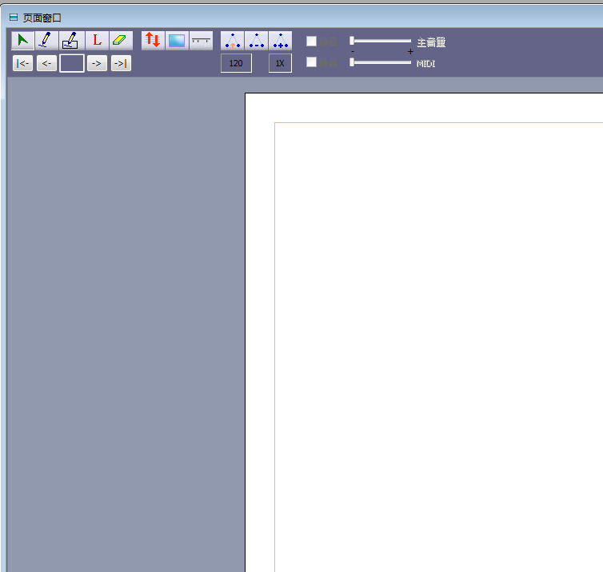603x572 pixels.
Task: Select the pen-with-box edit tool
Action: coord(72,40)
